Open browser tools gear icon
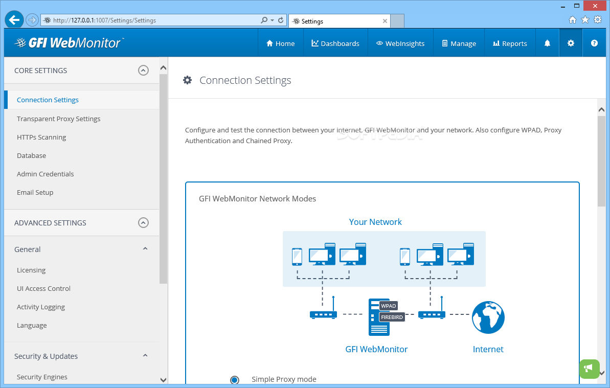This screenshot has width=610, height=388. click(598, 20)
